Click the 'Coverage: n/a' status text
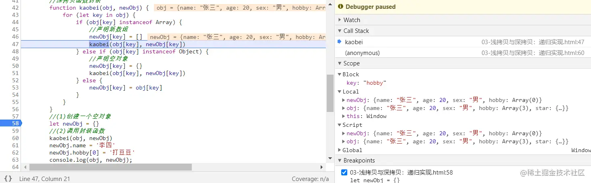591x183 pixels. coord(310,179)
